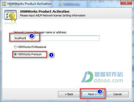Click the 'Network License Manager name or address' label
Screen dimensions: 134x102
(40, 32)
